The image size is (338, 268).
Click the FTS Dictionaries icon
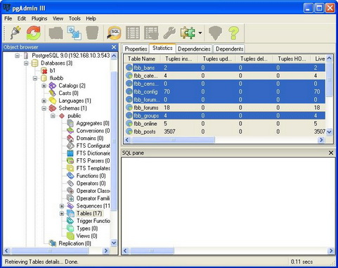tap(70, 153)
